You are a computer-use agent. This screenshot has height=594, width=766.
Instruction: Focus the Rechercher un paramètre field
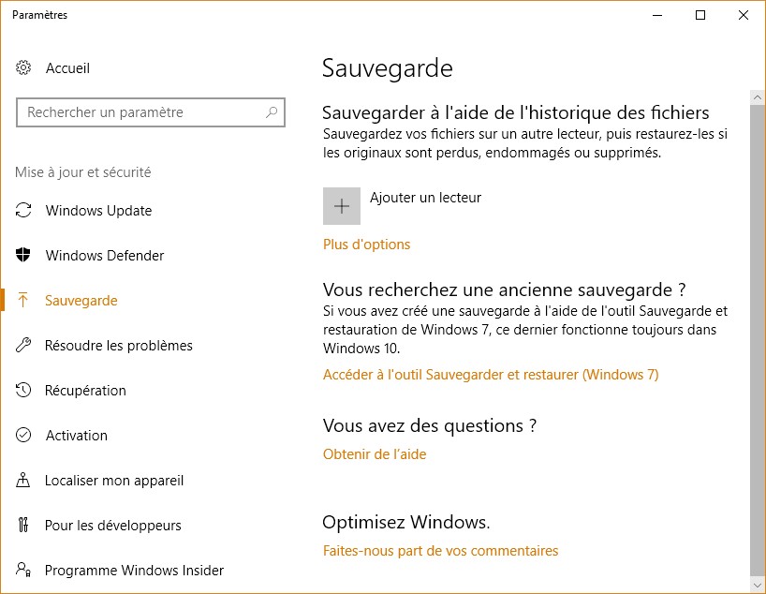point(140,112)
